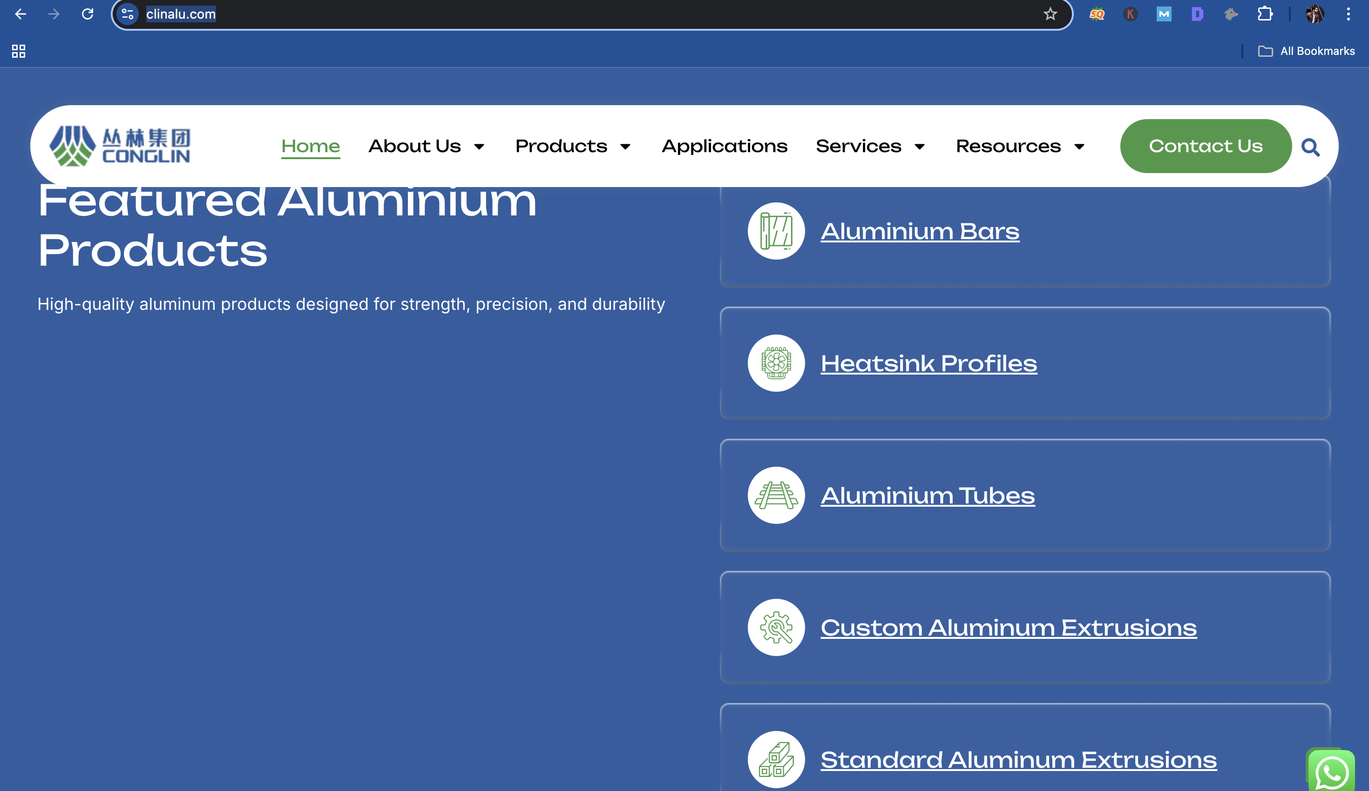Open the Applications page
The height and width of the screenshot is (791, 1369).
click(x=725, y=146)
